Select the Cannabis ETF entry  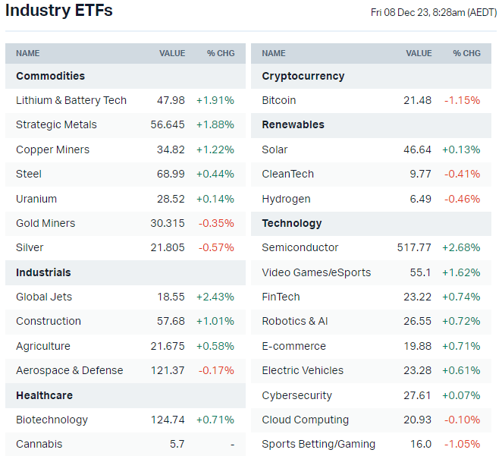click(x=39, y=444)
